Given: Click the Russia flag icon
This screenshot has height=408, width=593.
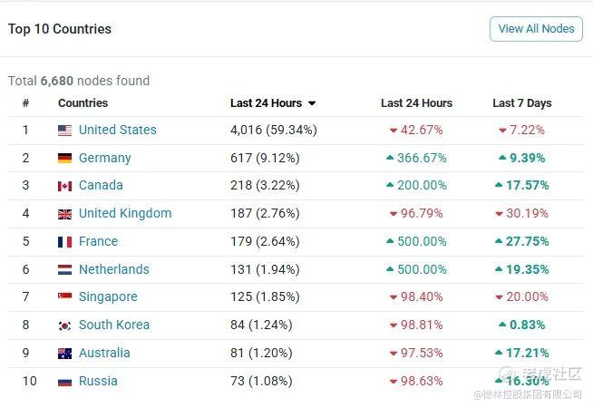Looking at the screenshot, I should tap(64, 382).
